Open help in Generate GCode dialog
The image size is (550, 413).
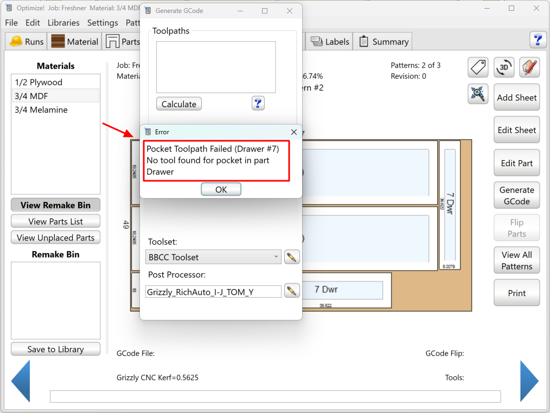[258, 103]
